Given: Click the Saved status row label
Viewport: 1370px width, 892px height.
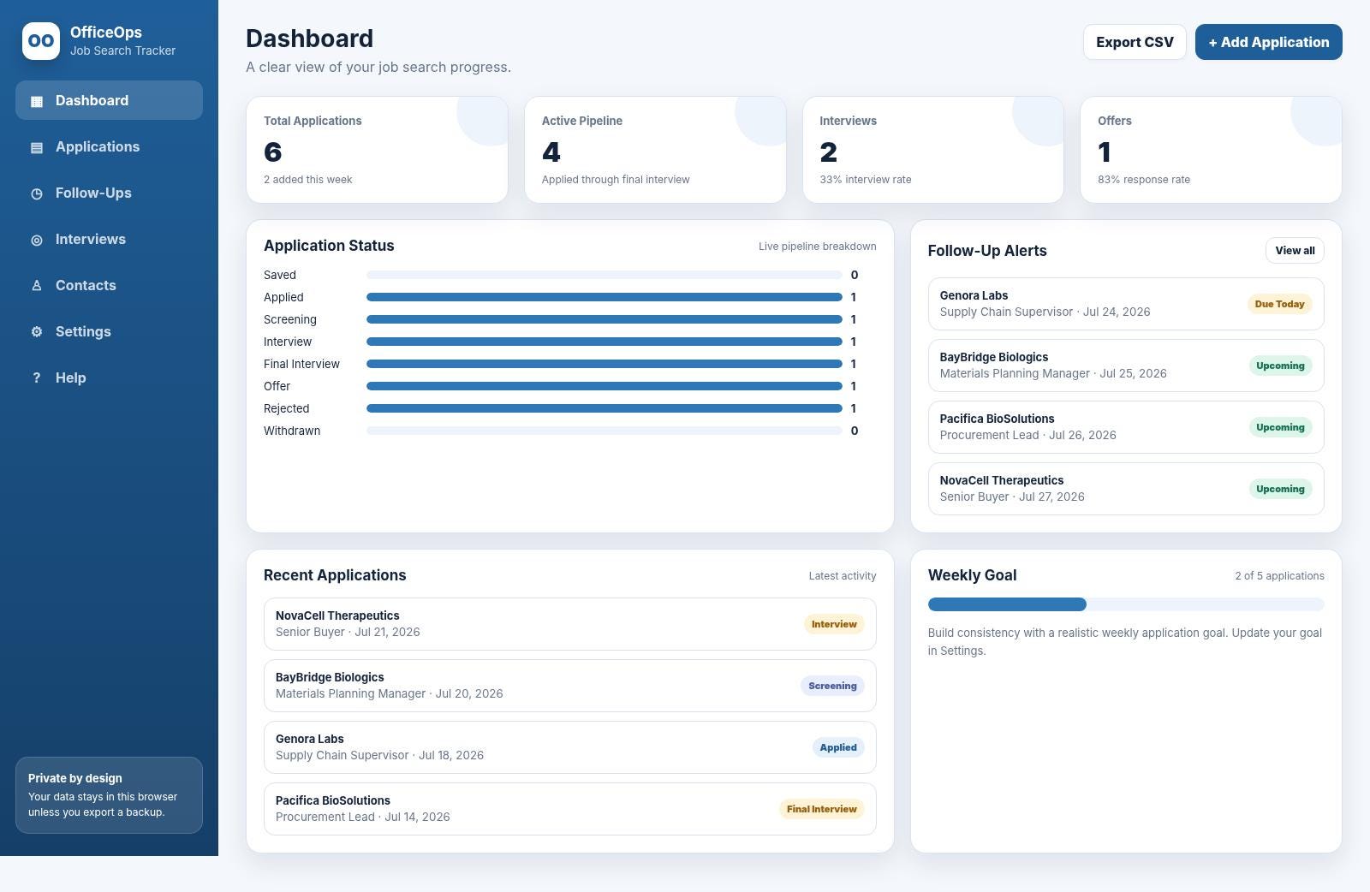Looking at the screenshot, I should [280, 275].
